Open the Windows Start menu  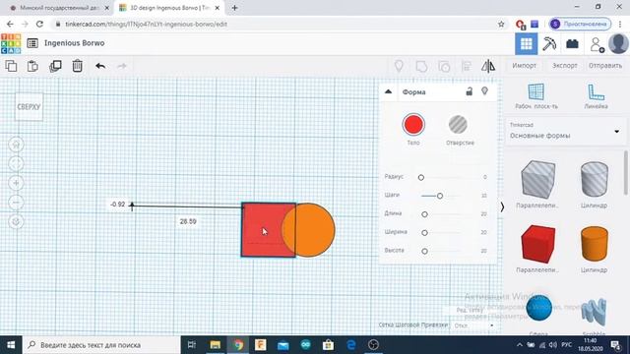[x=11, y=345]
